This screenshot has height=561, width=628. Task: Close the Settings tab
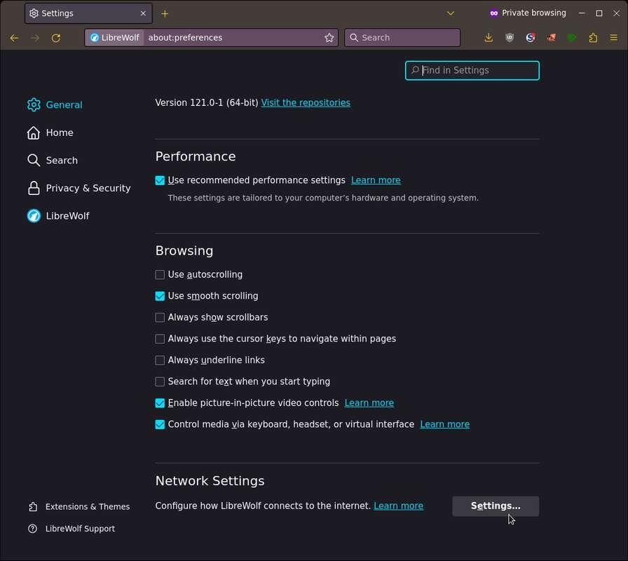pyautogui.click(x=143, y=13)
